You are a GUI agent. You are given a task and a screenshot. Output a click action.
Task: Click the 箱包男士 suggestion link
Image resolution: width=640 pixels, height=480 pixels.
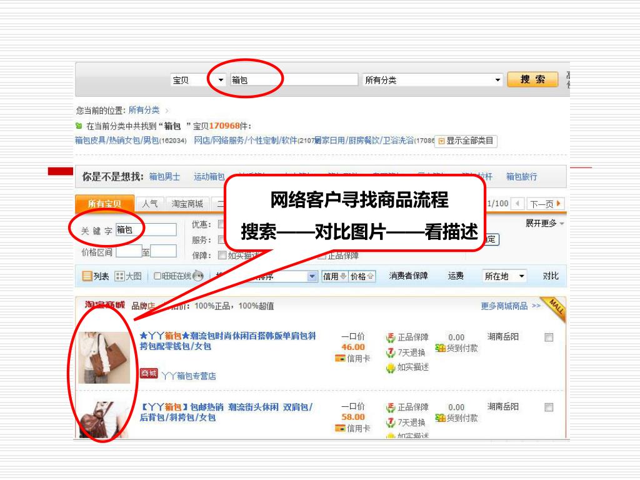tap(164, 177)
